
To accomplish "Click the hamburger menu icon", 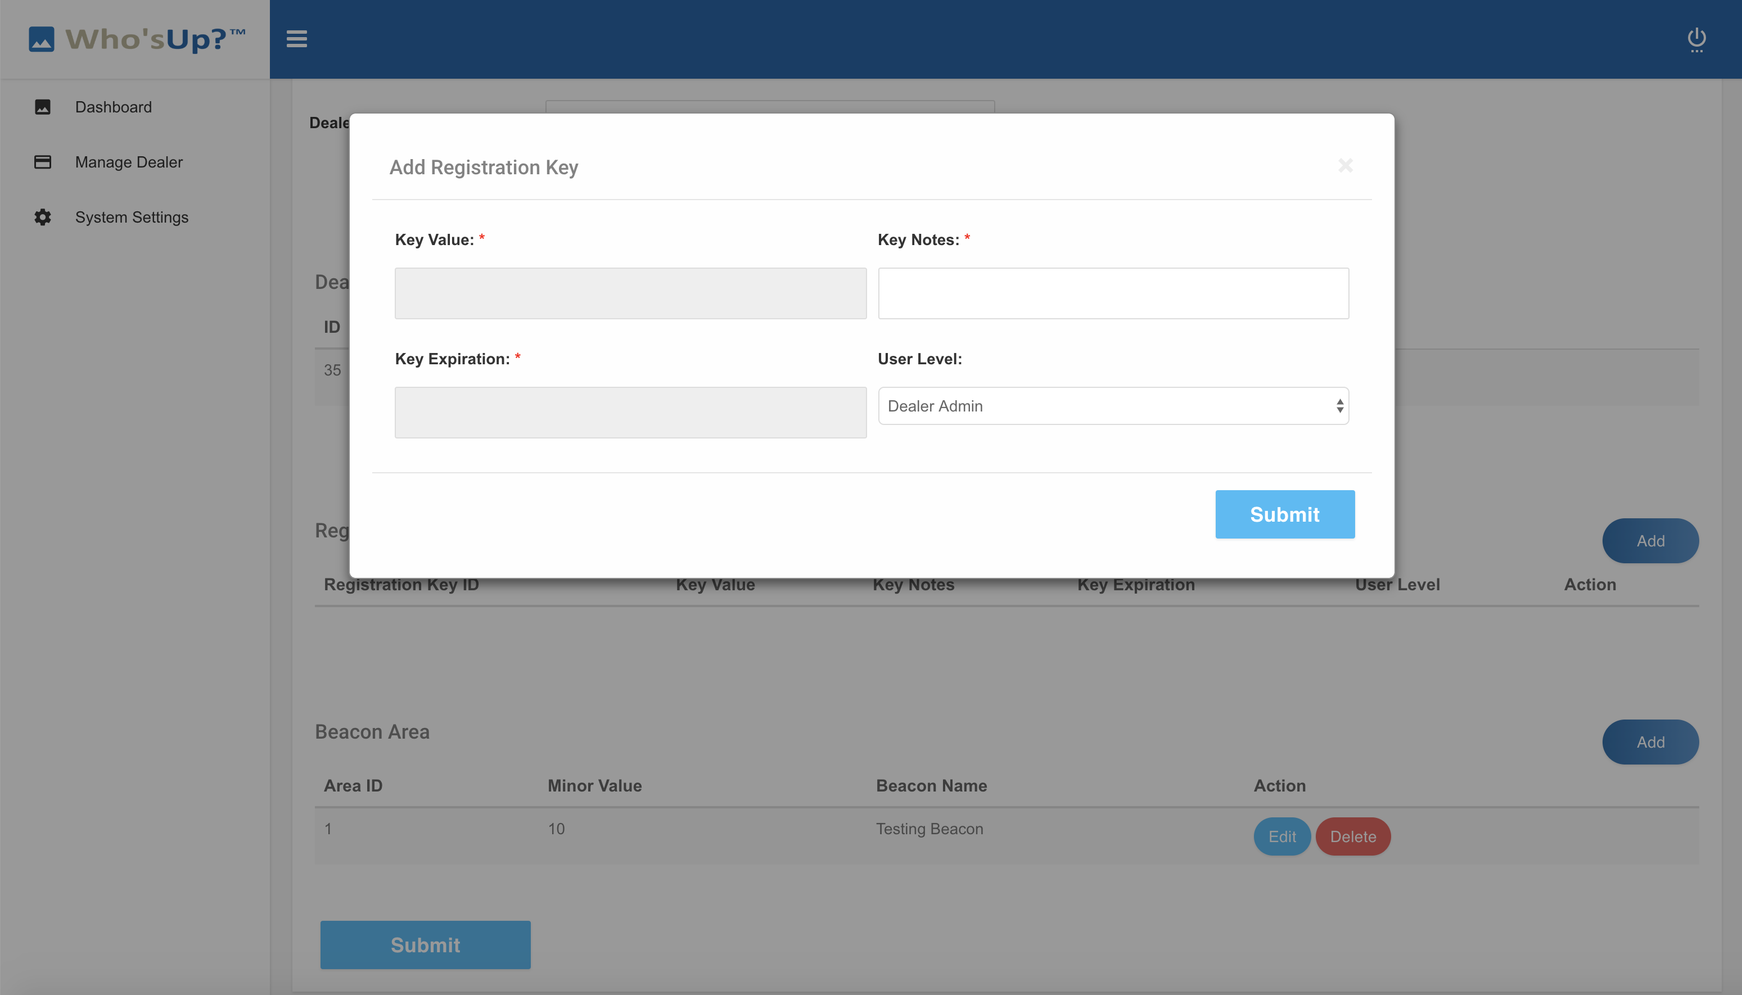I will coord(296,39).
